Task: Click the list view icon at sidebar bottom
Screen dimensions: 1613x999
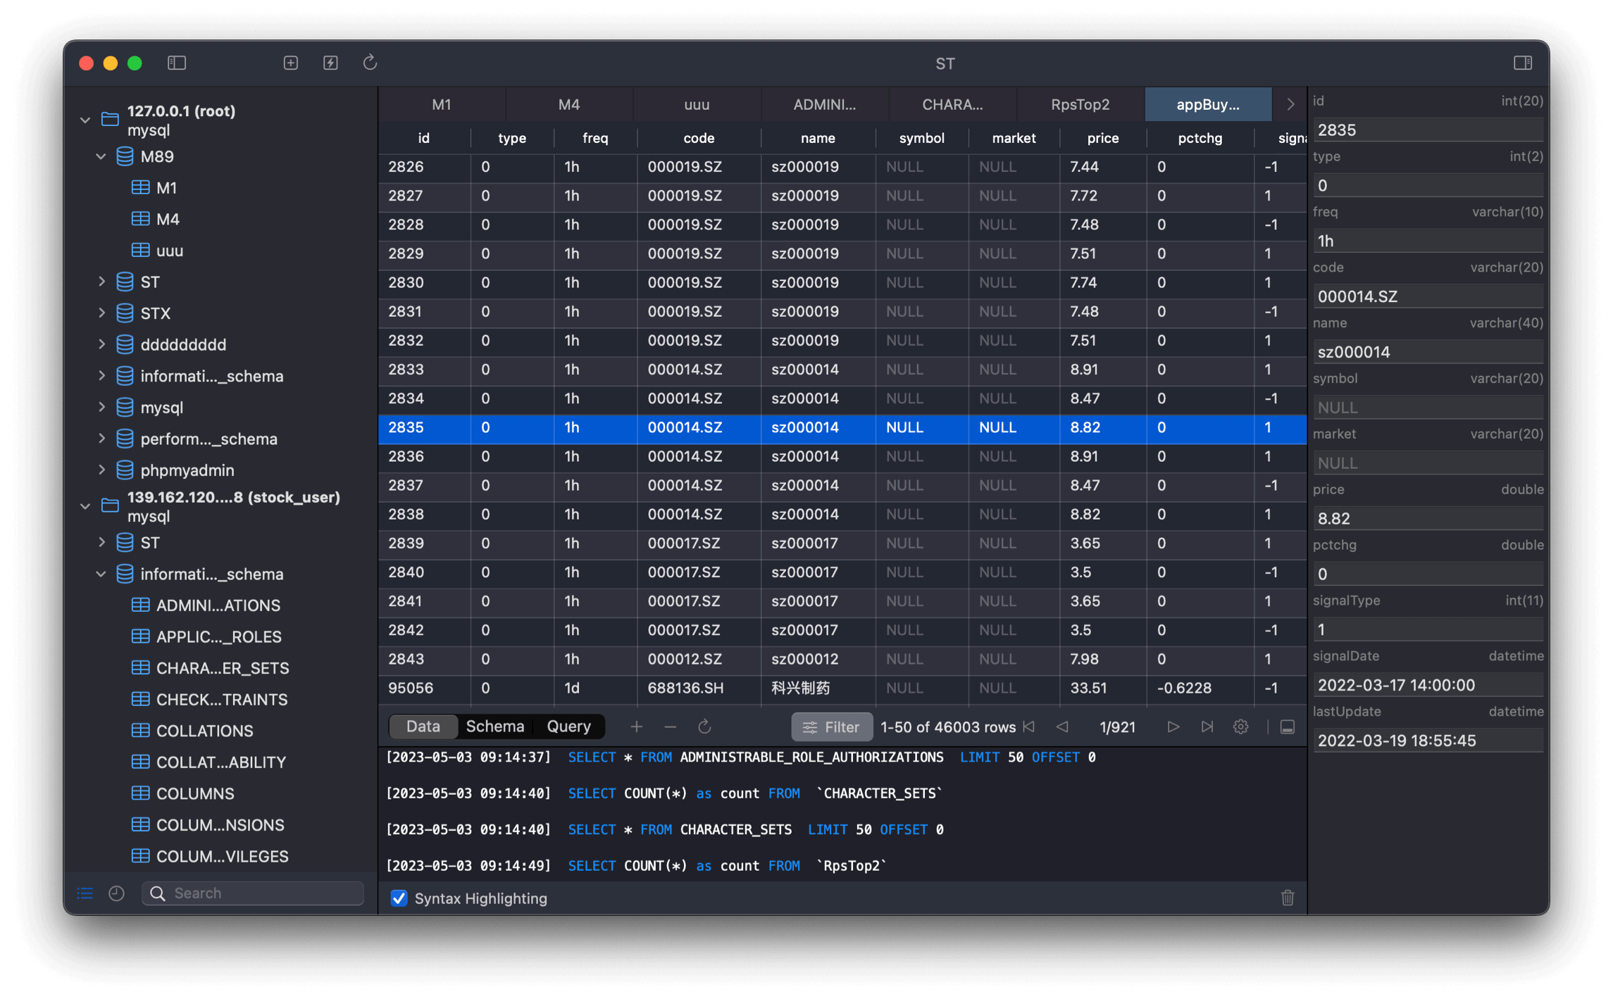Action: click(x=85, y=893)
